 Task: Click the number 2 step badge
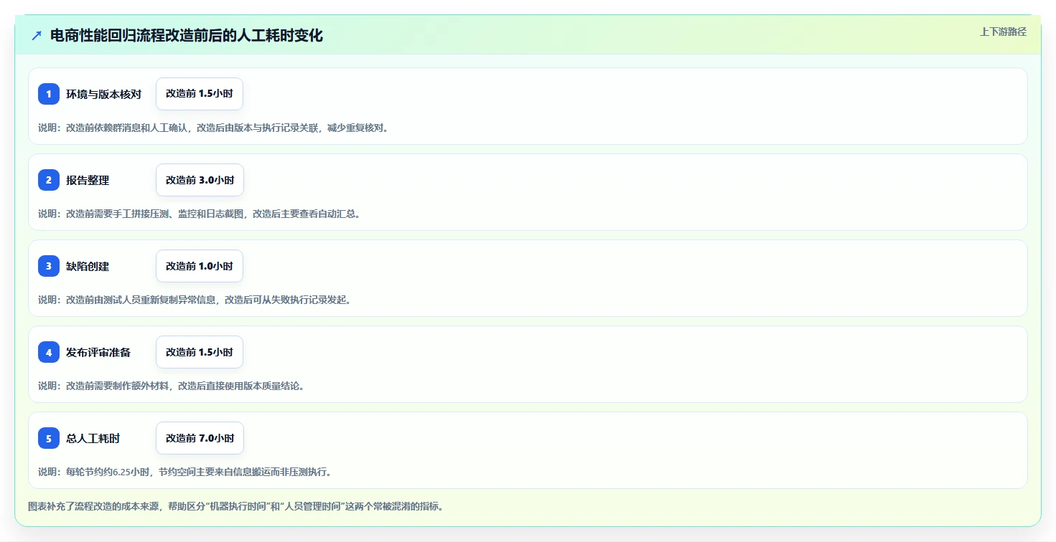pos(49,180)
